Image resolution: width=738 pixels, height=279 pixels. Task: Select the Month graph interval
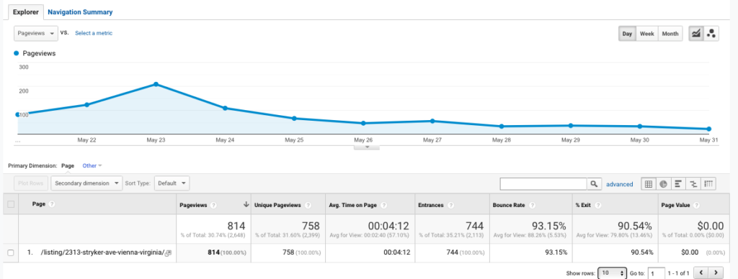click(670, 34)
